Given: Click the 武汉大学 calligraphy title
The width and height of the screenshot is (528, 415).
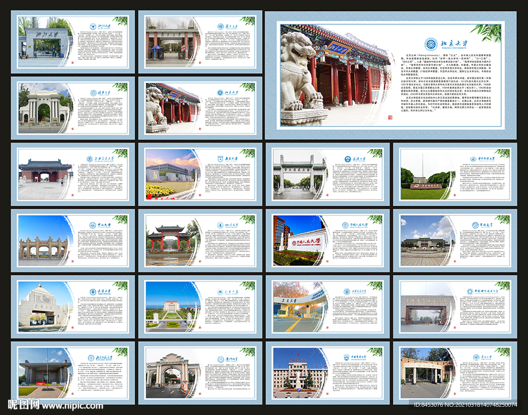Looking at the screenshot, I should [x=359, y=159].
